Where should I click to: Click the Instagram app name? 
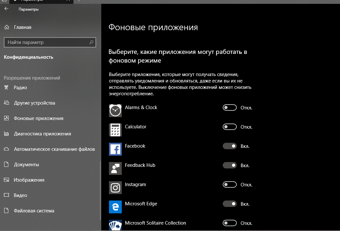tap(135, 184)
